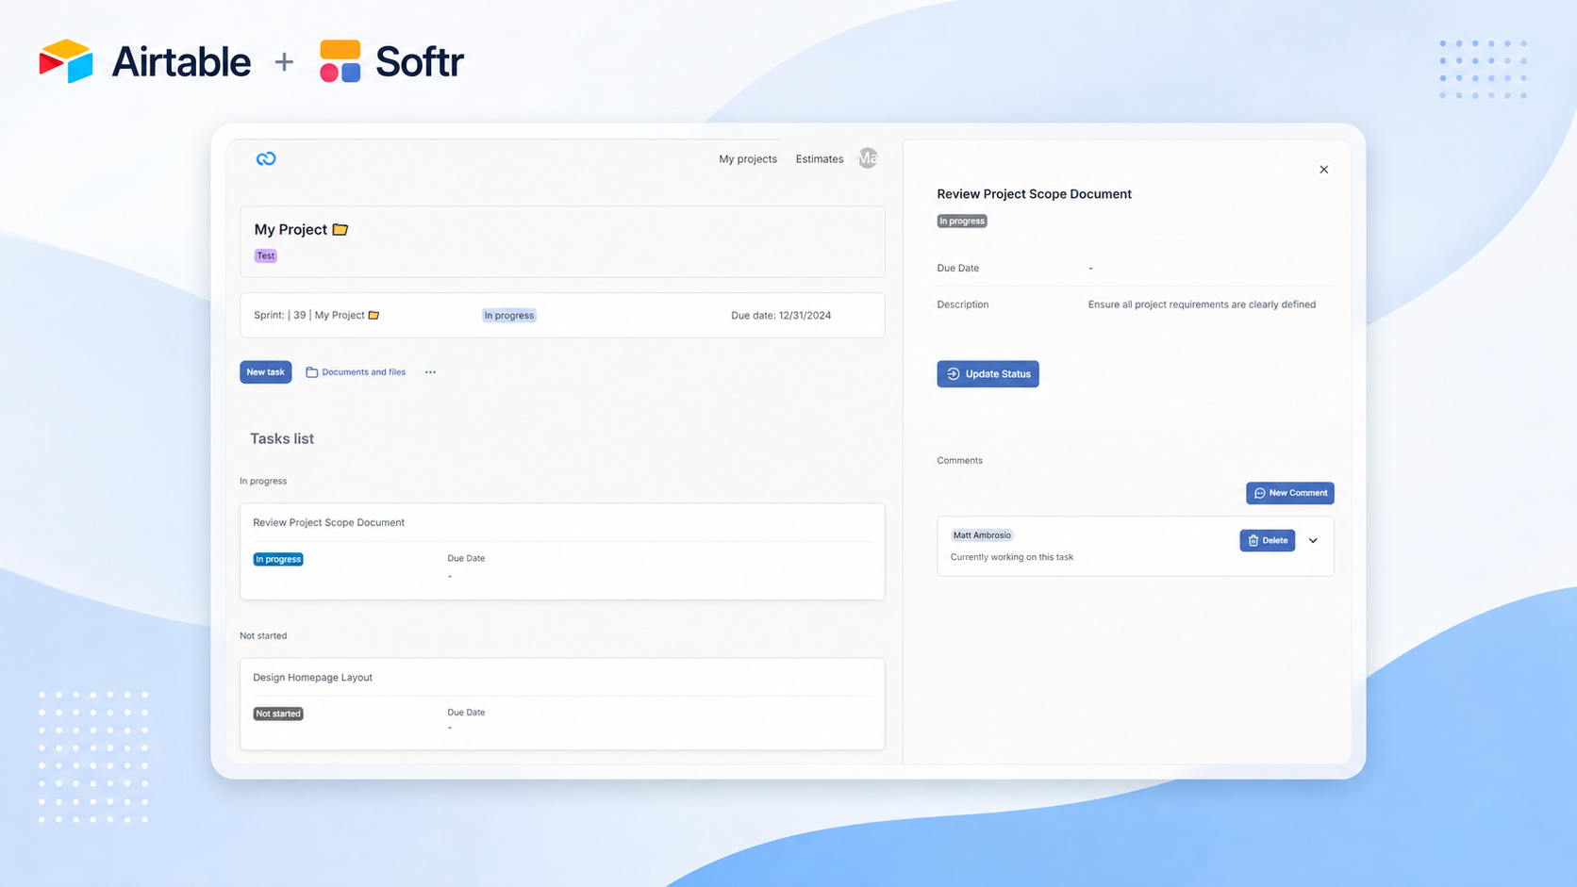Click the "In progress" badge in the sprint row
This screenshot has width=1577, height=887.
click(509, 316)
